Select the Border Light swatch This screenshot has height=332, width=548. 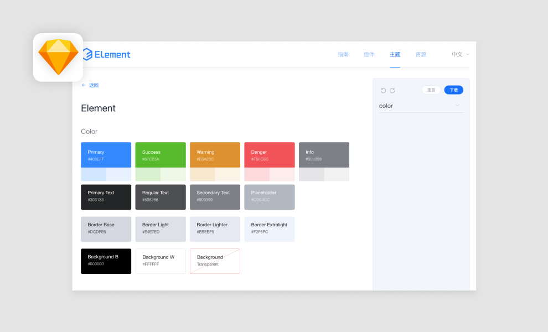point(161,229)
